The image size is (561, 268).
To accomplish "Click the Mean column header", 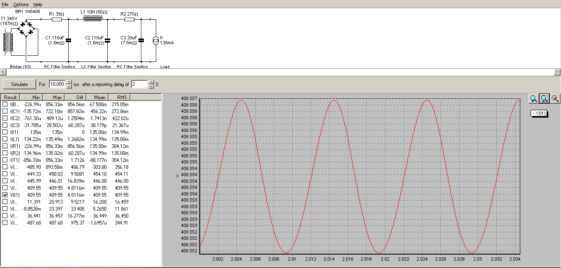I will [98, 97].
